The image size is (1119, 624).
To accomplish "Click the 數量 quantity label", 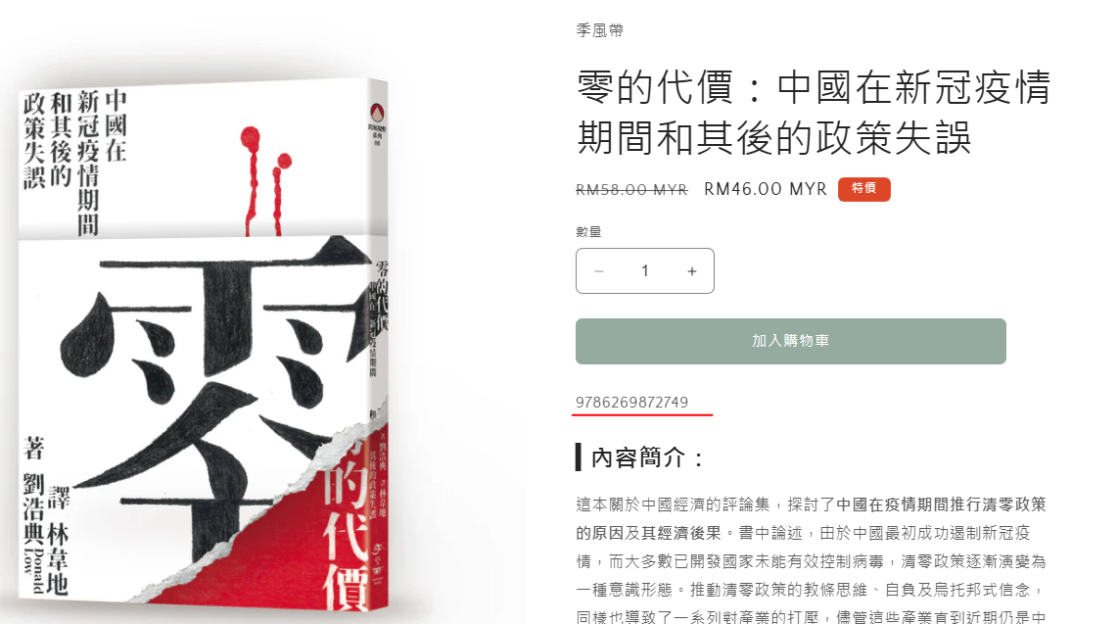I will click(588, 232).
